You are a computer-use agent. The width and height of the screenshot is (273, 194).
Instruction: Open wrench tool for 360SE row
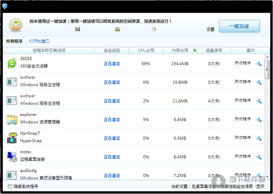(259, 64)
